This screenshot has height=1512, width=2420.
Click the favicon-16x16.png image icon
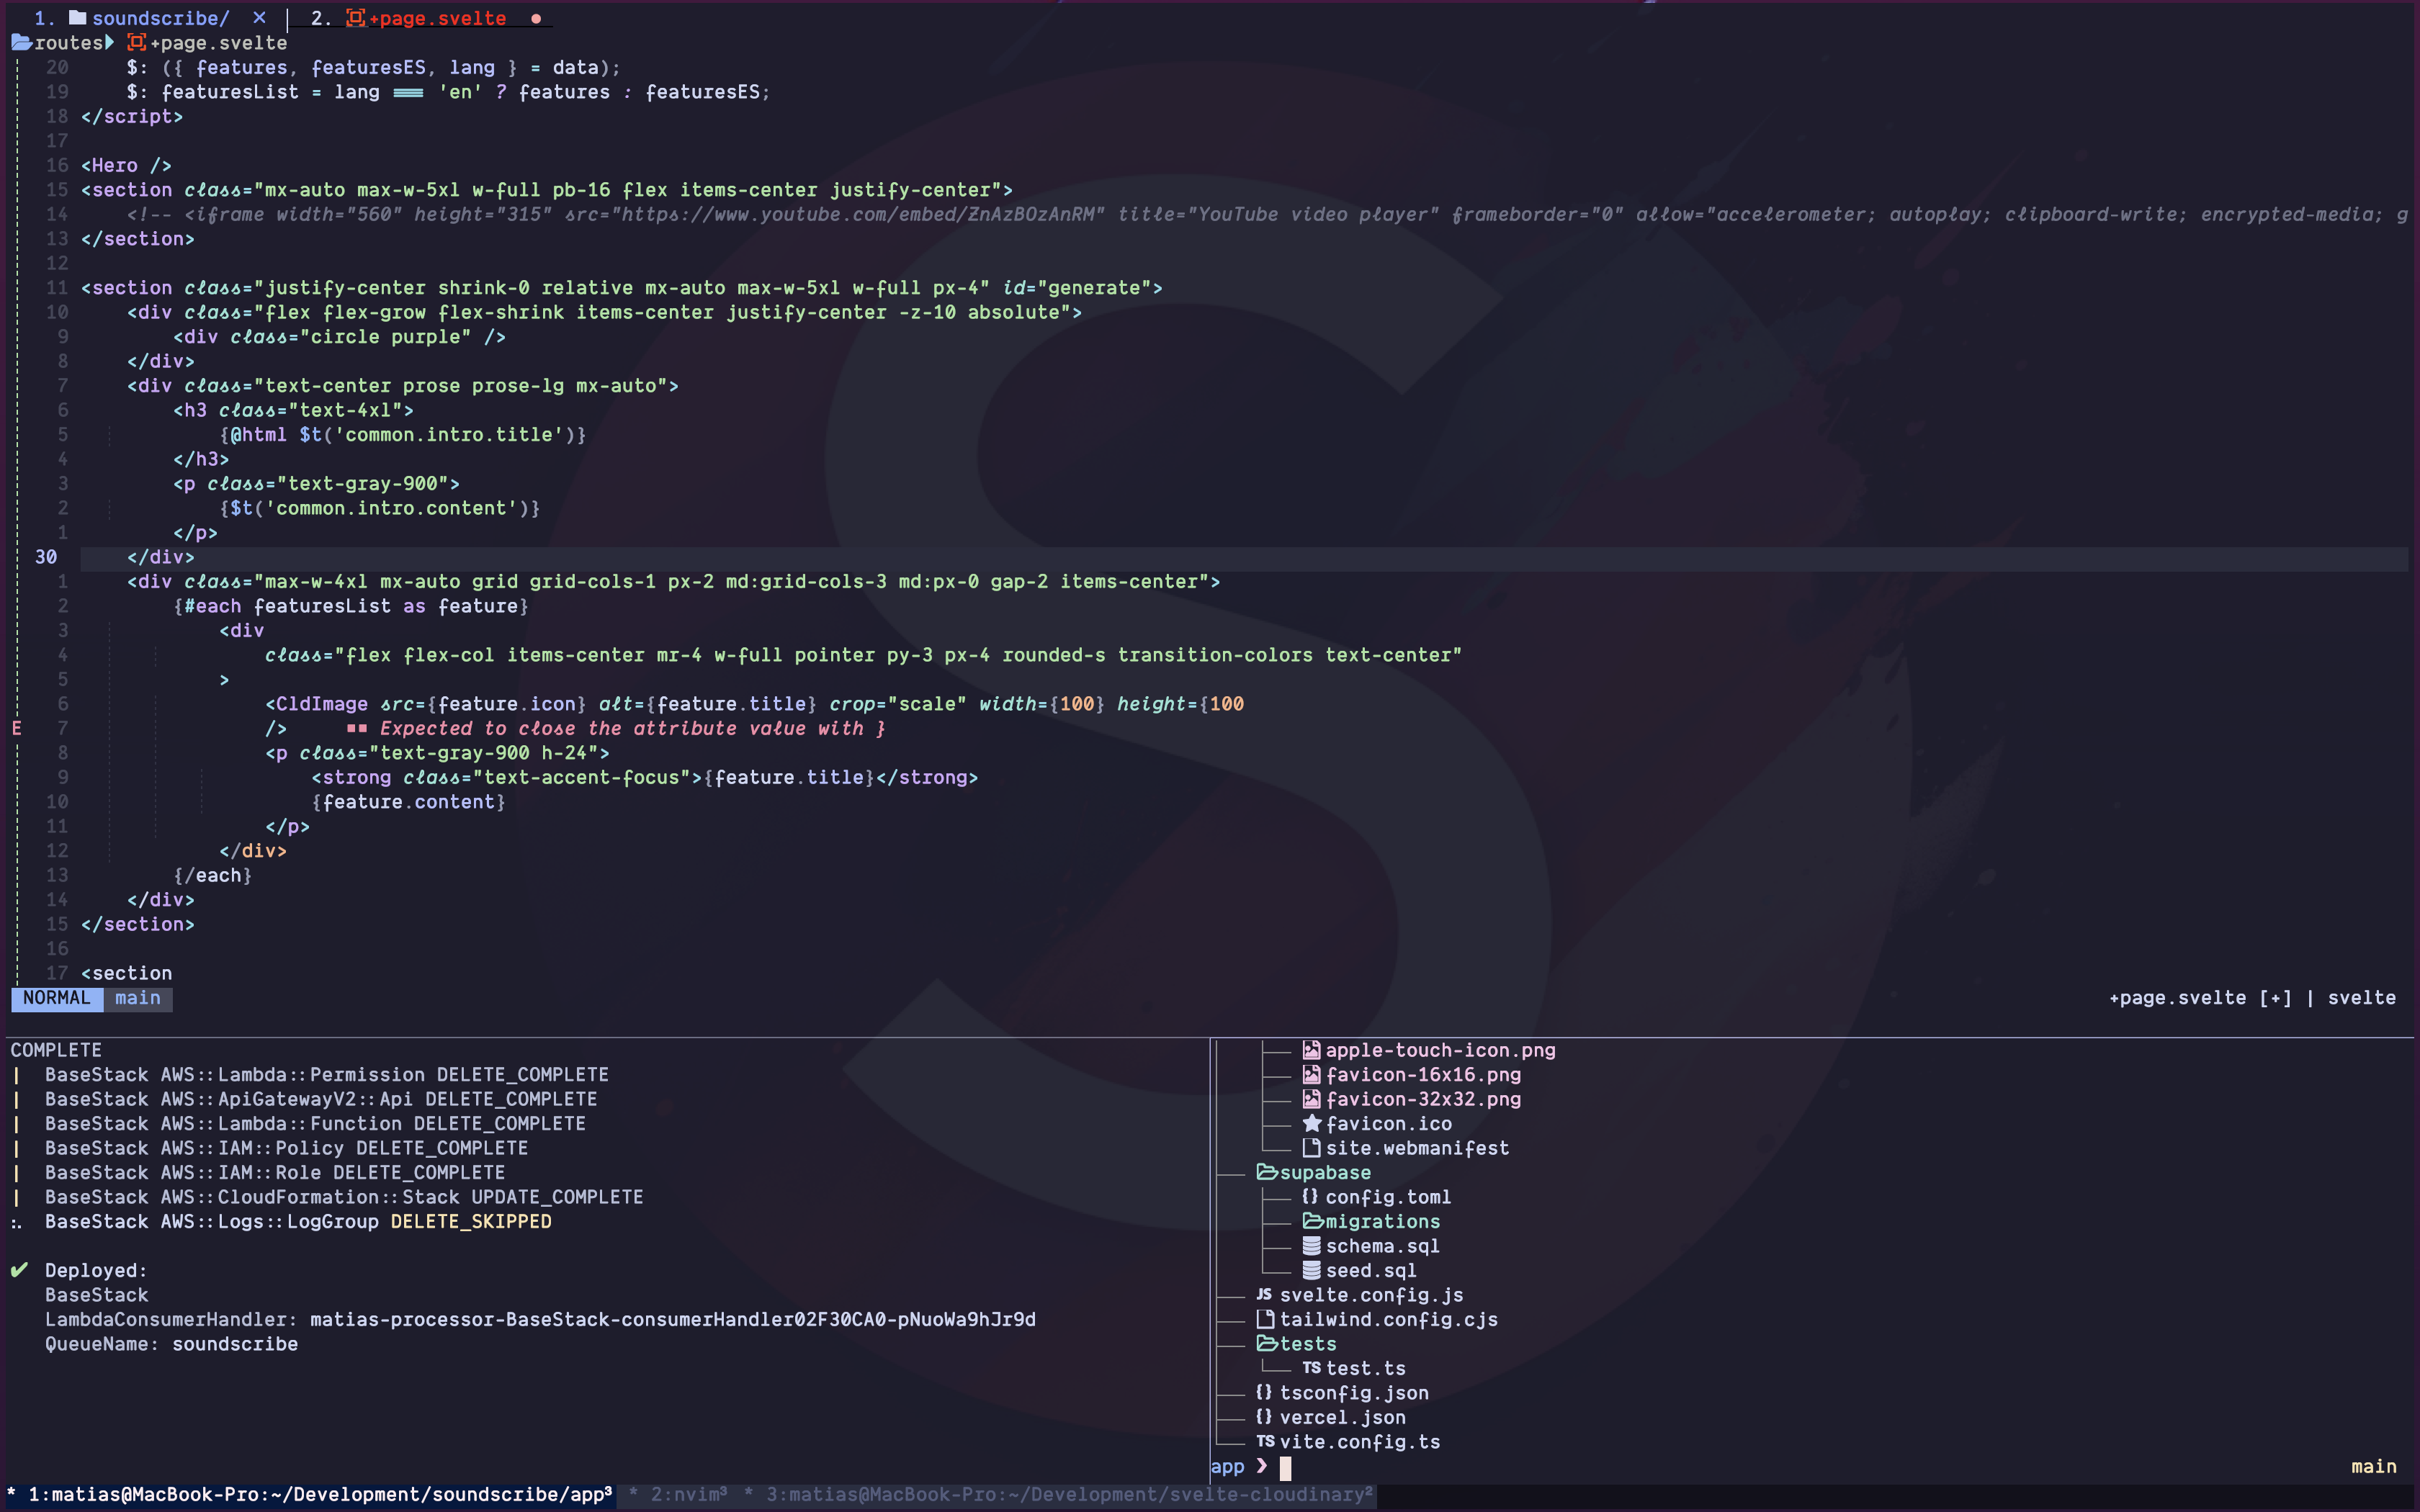1311,1074
